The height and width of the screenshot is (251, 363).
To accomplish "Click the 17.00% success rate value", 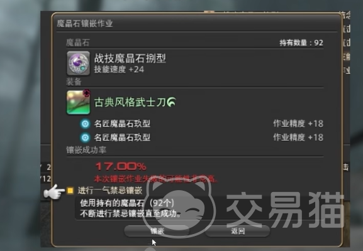I will [x=121, y=166].
